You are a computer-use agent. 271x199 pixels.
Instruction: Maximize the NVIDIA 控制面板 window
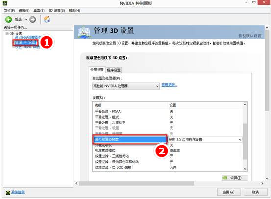254,2
